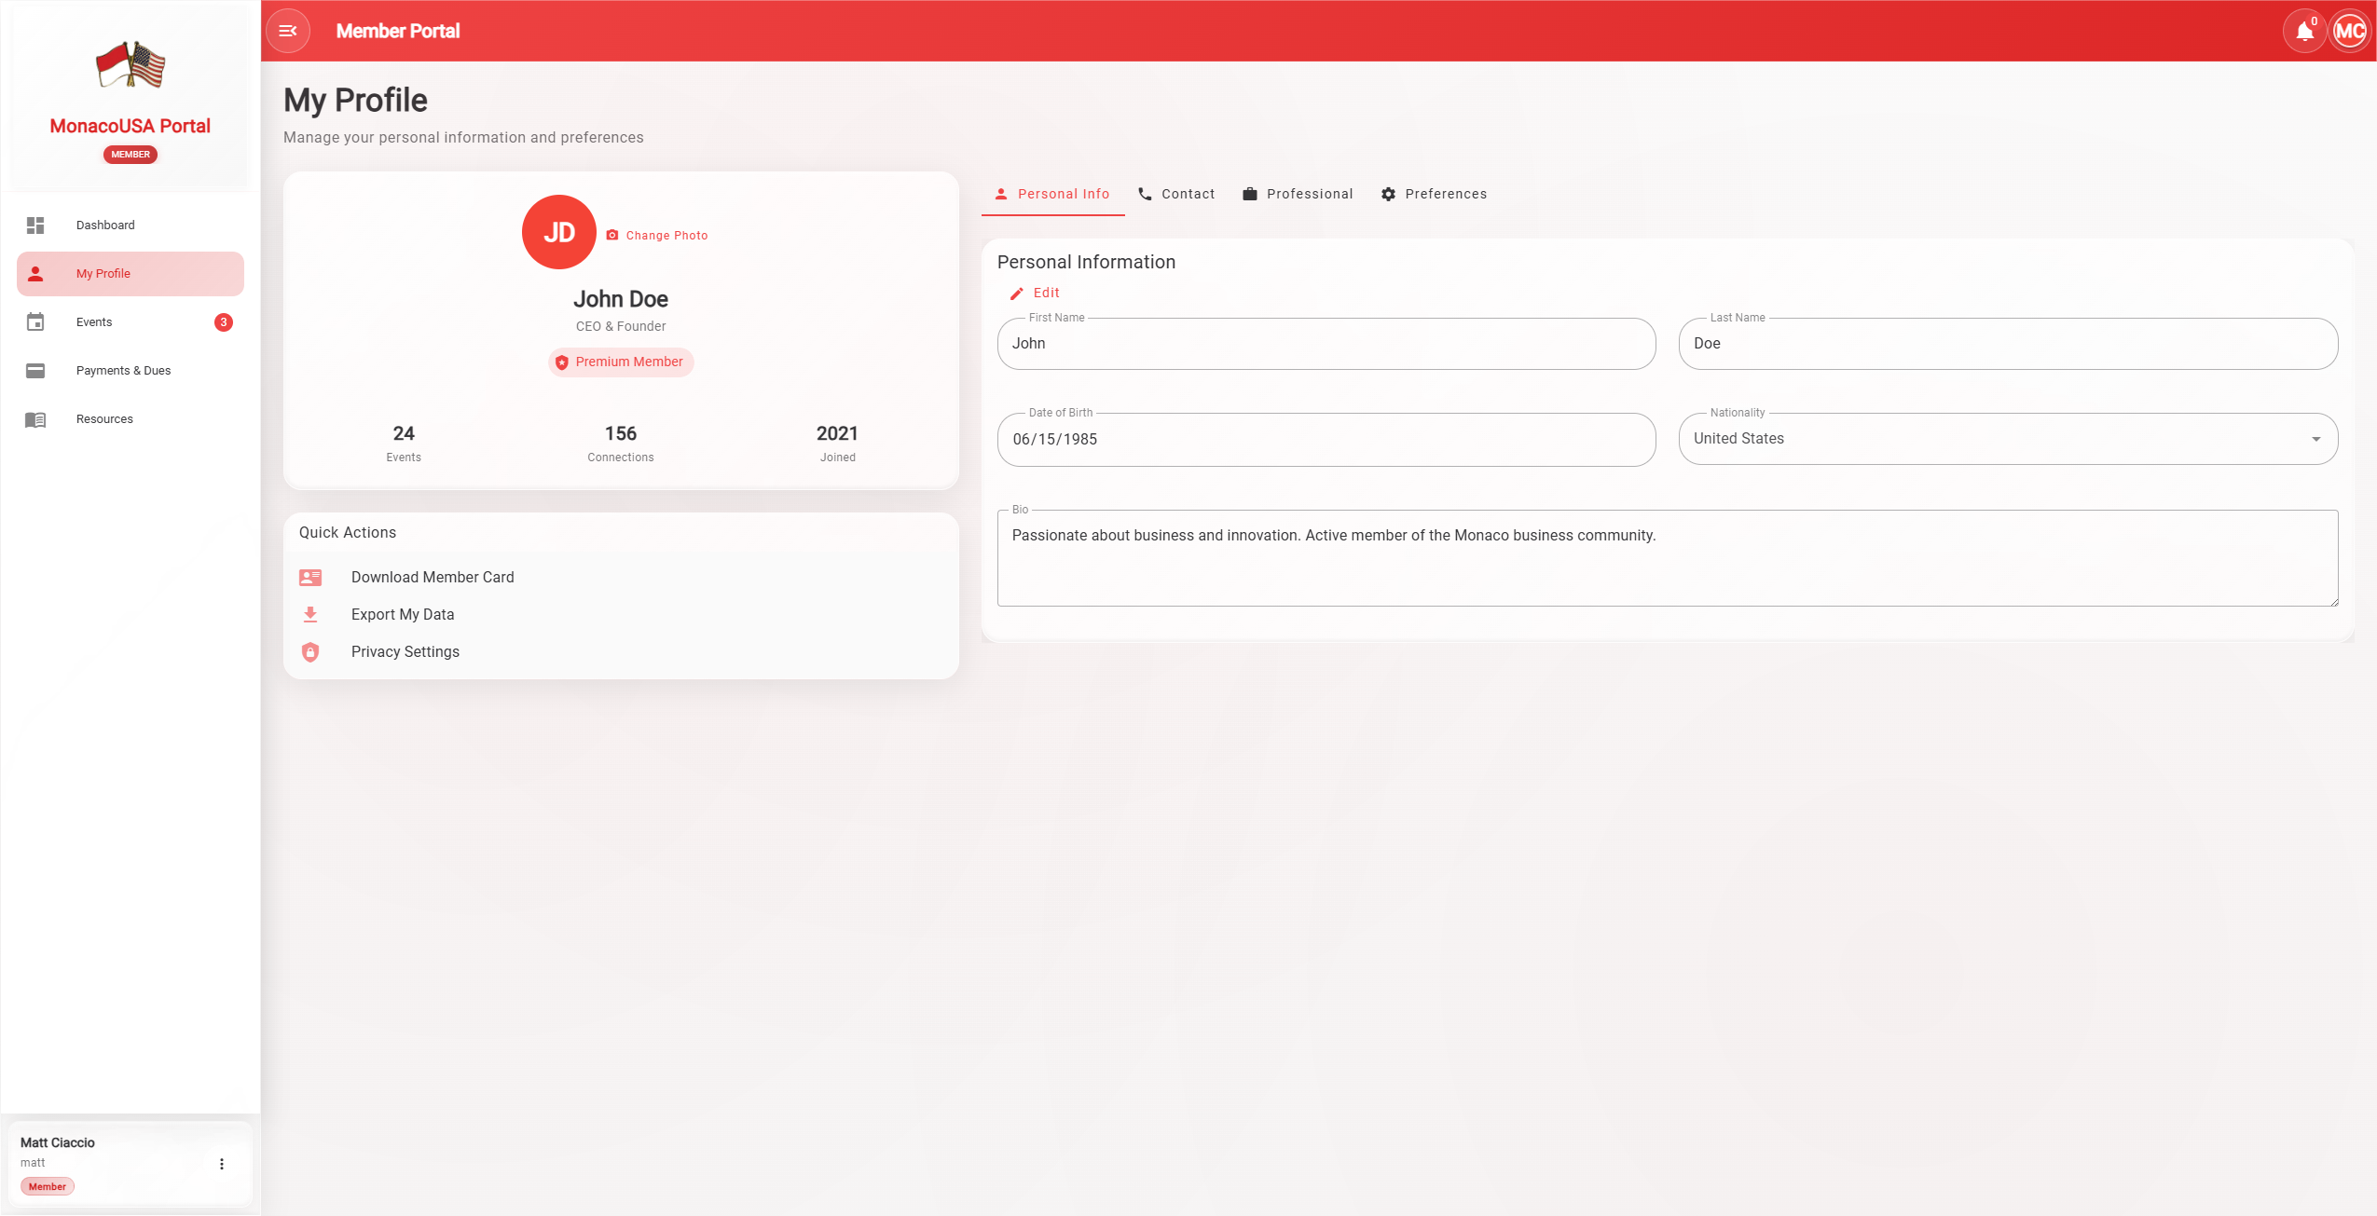Click the Export My Data download icon

click(x=310, y=615)
